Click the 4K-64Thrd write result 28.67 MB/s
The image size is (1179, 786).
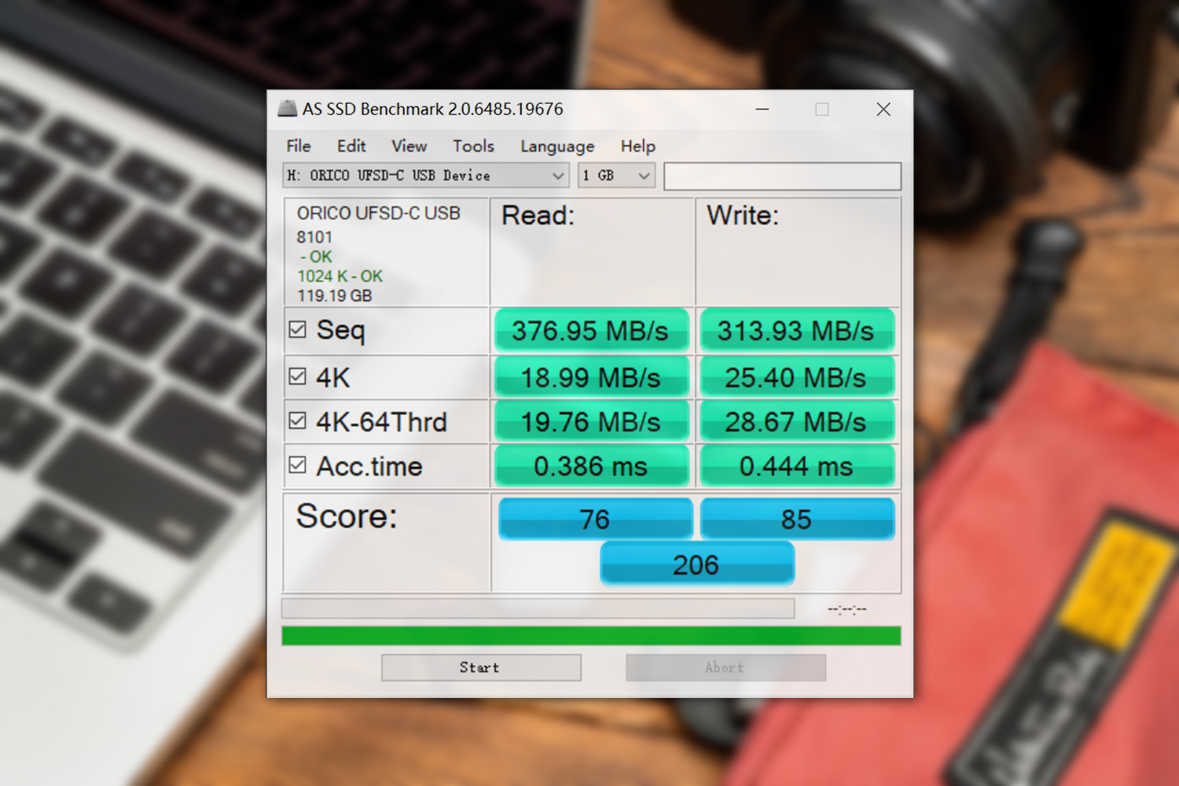[796, 422]
